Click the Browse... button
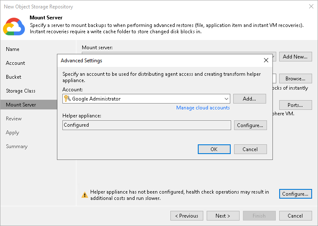Viewport: 318px width, 226px height. [x=295, y=79]
